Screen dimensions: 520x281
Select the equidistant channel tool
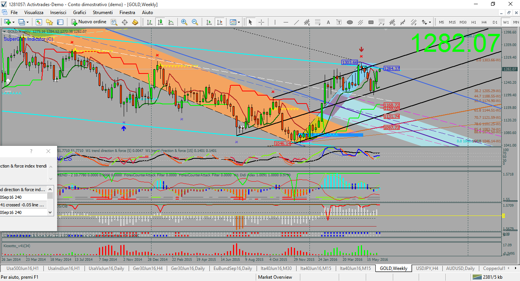tap(307, 22)
